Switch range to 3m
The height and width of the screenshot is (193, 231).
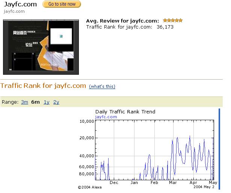pyautogui.click(x=25, y=102)
